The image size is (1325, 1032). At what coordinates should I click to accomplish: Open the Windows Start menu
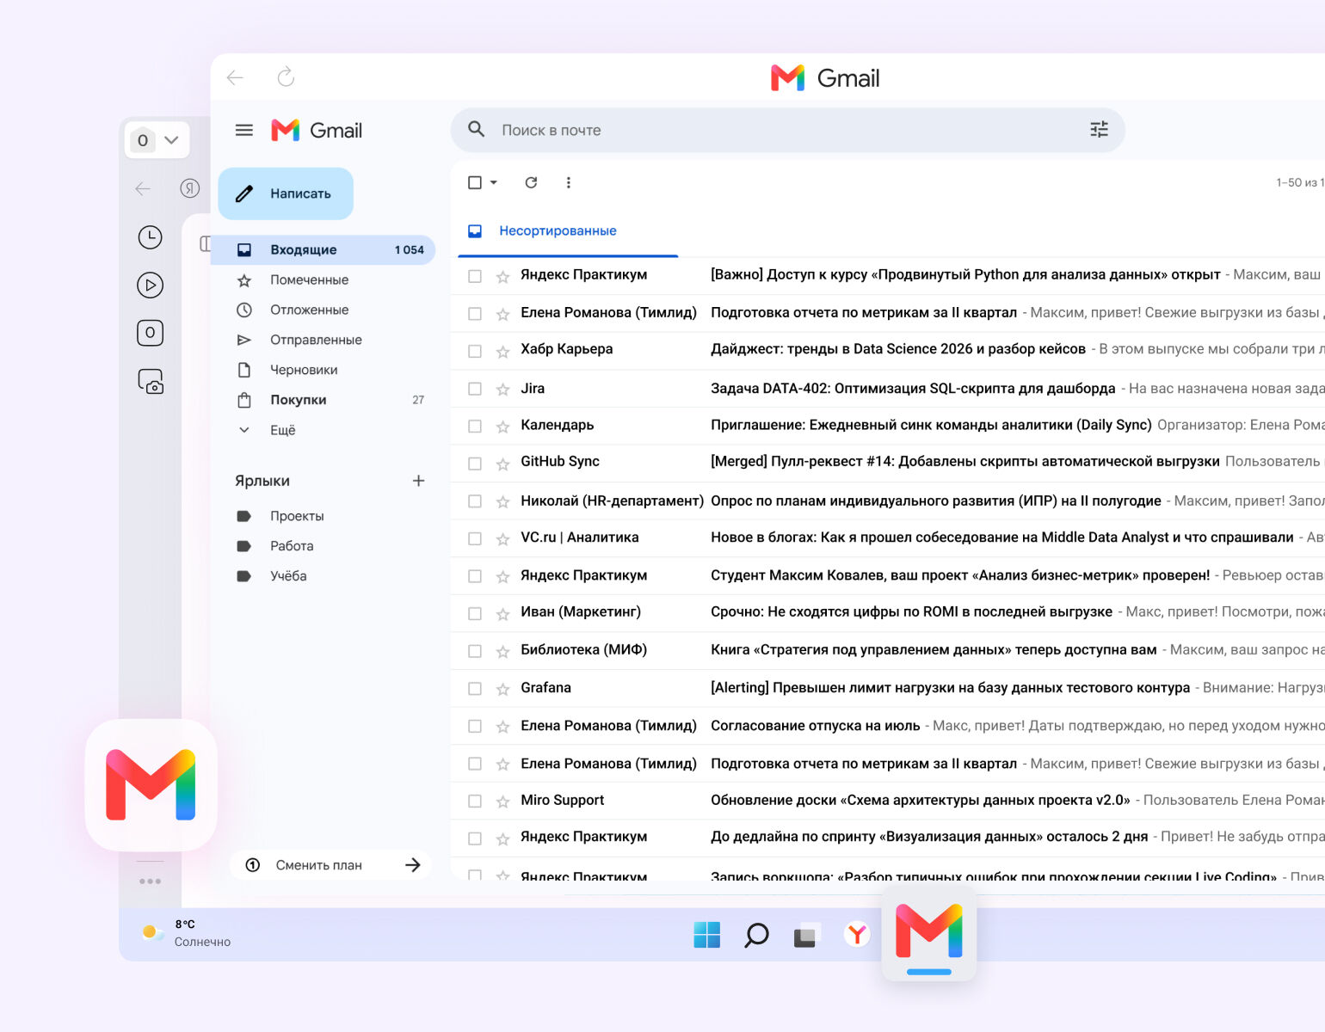pyautogui.click(x=706, y=935)
